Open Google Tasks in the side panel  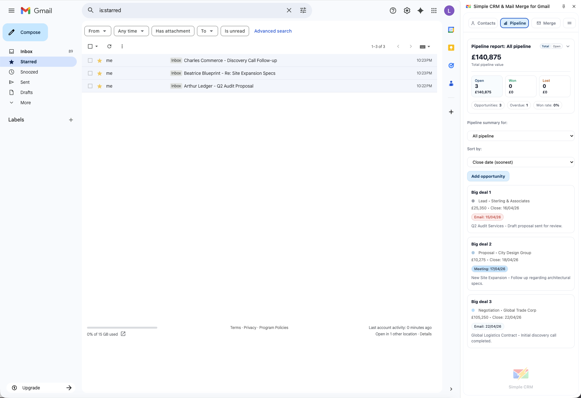coord(451,65)
